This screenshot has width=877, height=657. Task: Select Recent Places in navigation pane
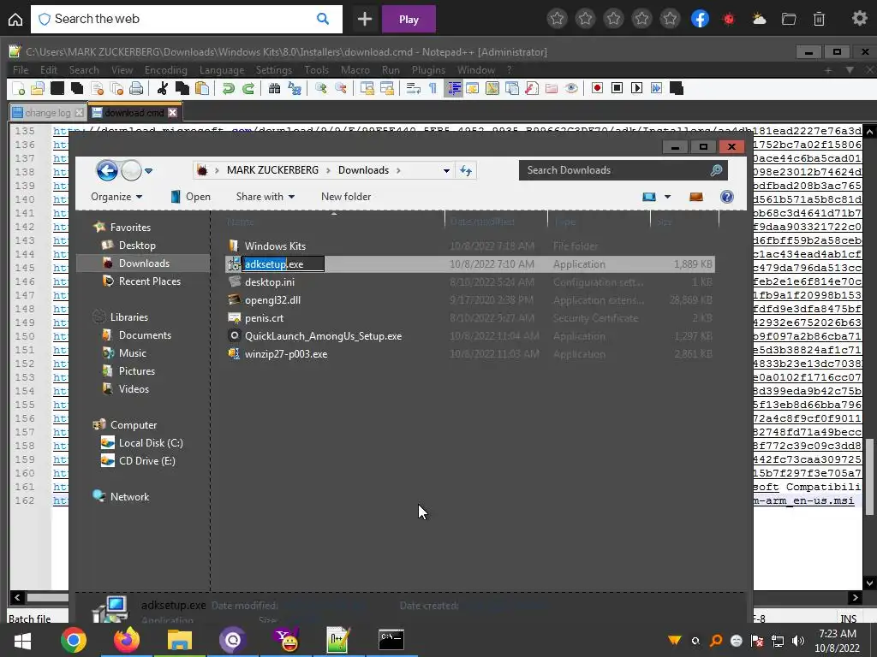coord(149,281)
